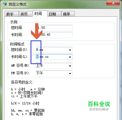Image resolution: width=122 pixels, height=120 pixels.
Task: Open the 货币 tab
Action: pos(26,14)
